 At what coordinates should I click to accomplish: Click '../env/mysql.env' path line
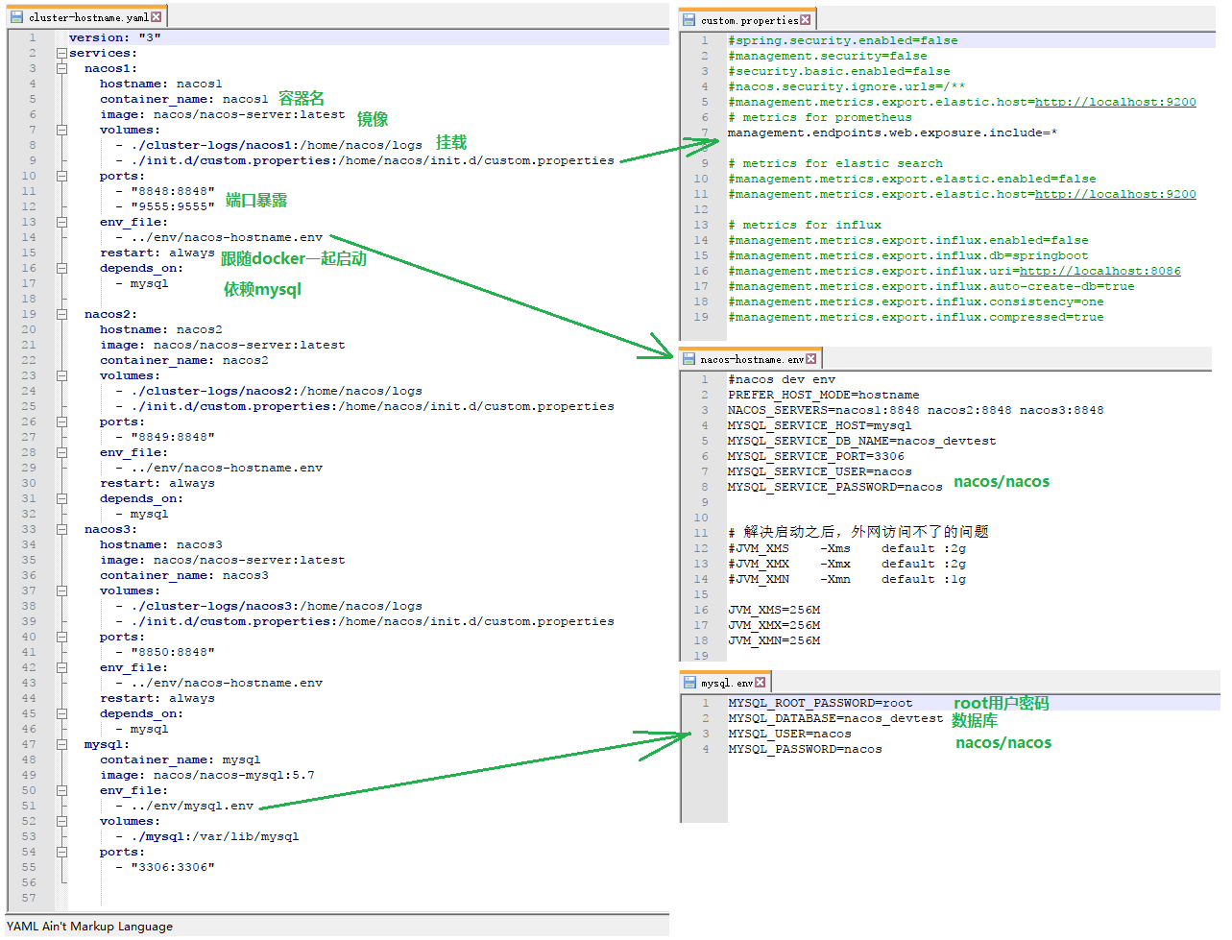[192, 806]
